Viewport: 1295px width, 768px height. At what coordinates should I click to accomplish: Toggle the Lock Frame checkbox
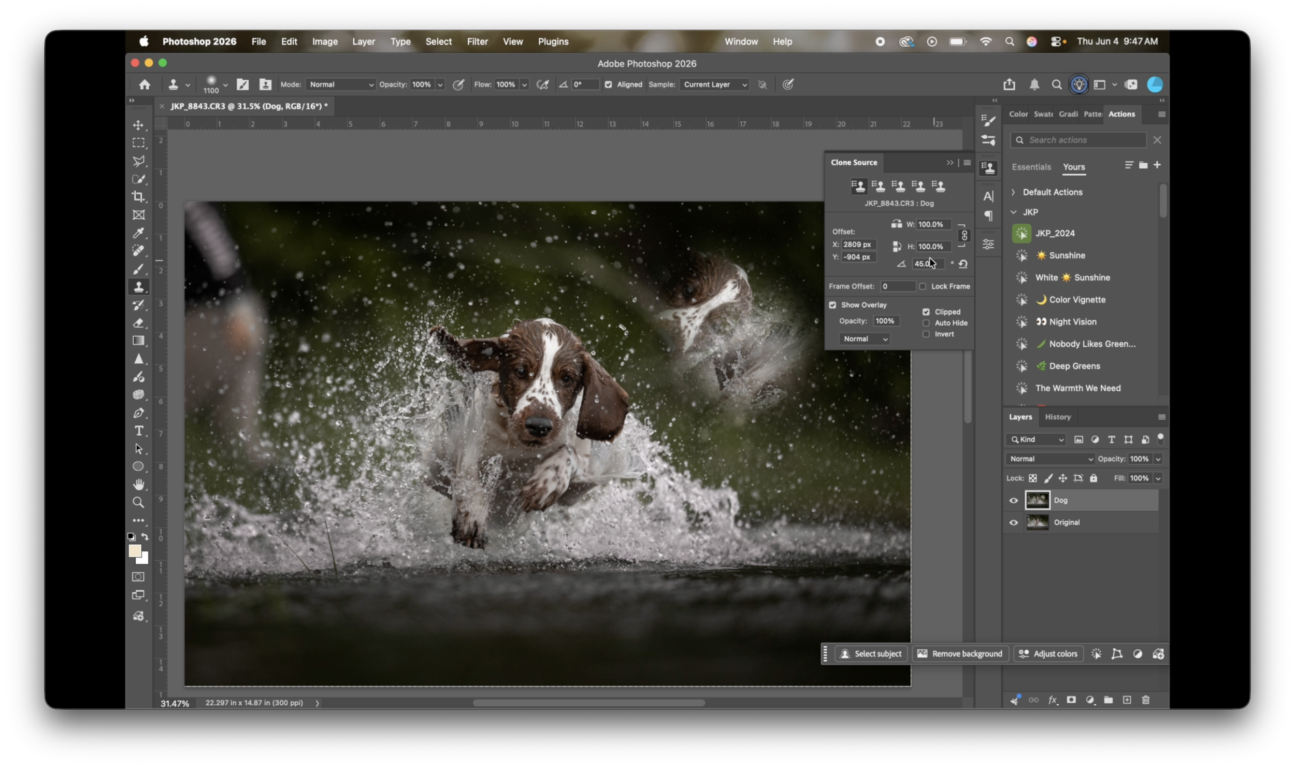pos(923,286)
